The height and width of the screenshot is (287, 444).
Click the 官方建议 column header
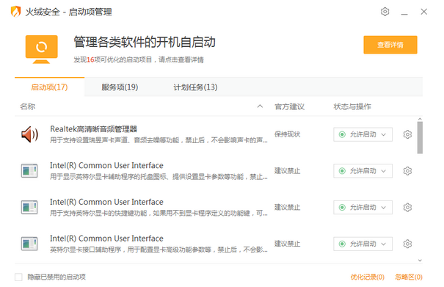[x=289, y=106]
